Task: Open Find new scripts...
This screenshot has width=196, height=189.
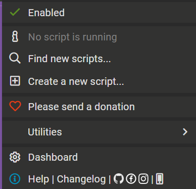Action: pyautogui.click(x=69, y=59)
